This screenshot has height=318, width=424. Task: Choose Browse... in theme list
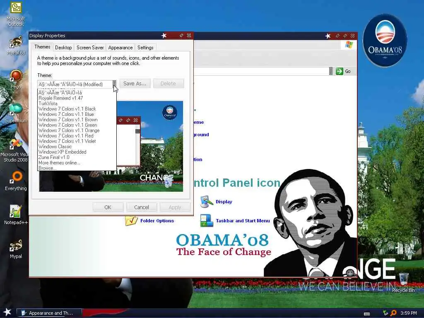(77, 168)
